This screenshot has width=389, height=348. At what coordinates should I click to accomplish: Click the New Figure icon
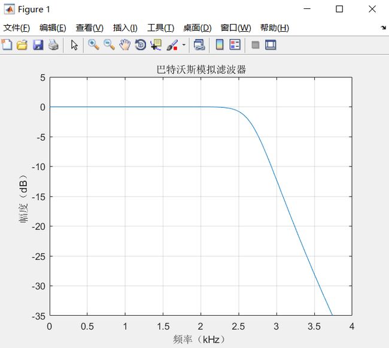(7, 45)
